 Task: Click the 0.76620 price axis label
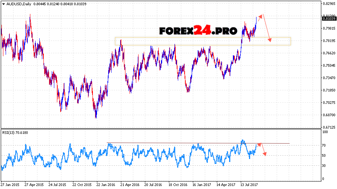coord(328,53)
